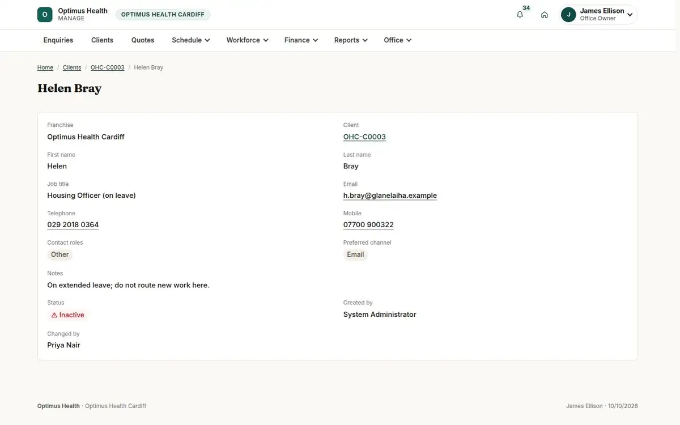Click the Inactive status badge text
The height and width of the screenshot is (425, 680).
click(72, 315)
